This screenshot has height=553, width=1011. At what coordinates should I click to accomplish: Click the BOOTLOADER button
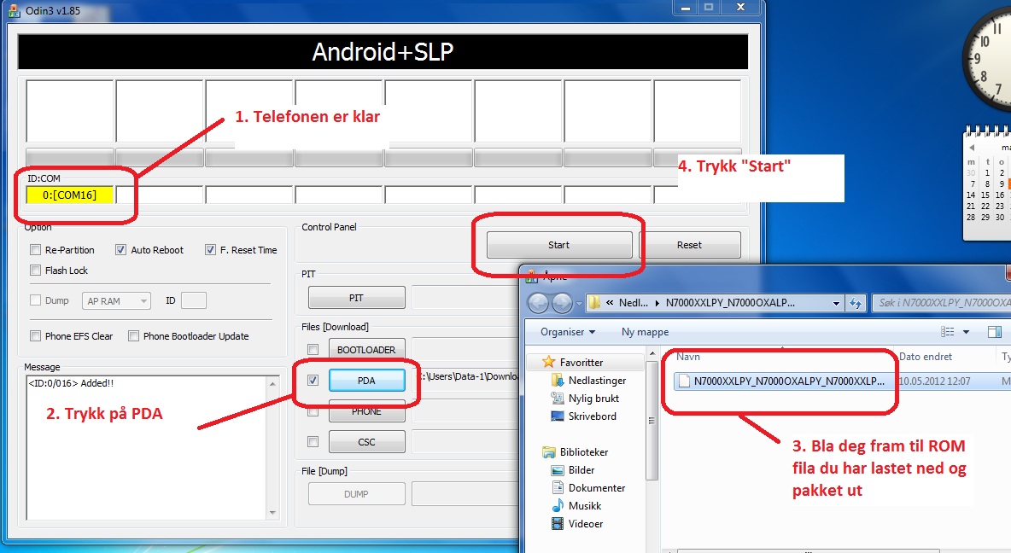(366, 350)
